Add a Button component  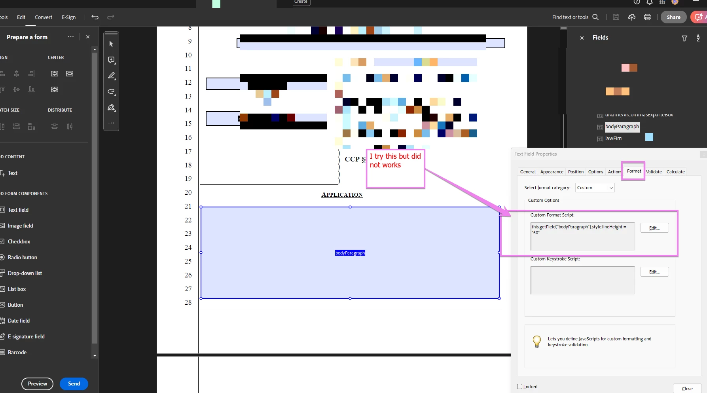(x=12, y=305)
